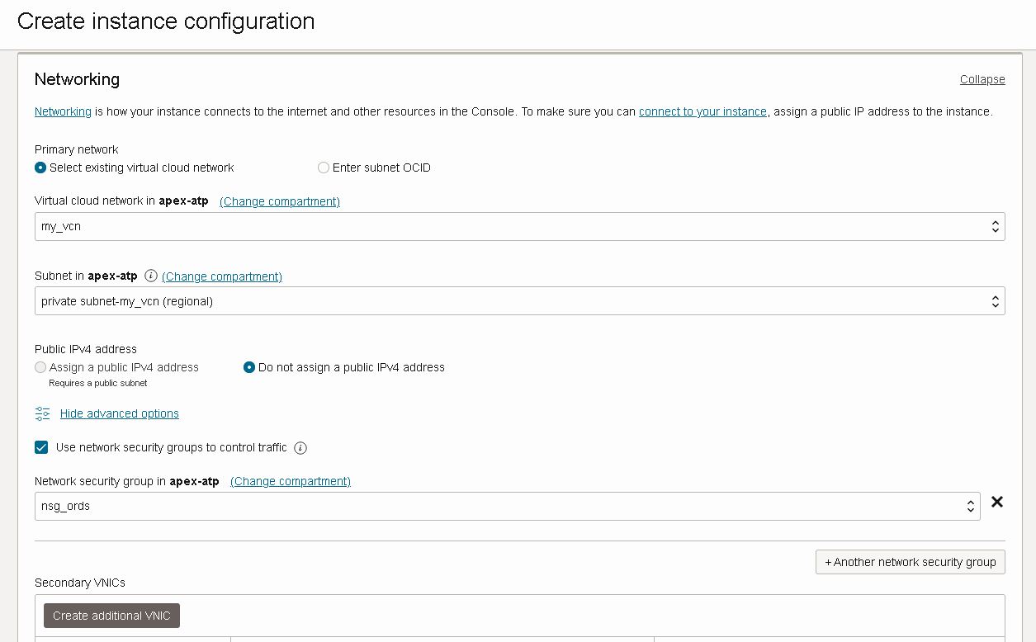The height and width of the screenshot is (642, 1036).
Task: Click Hide advanced options link
Action: point(120,413)
